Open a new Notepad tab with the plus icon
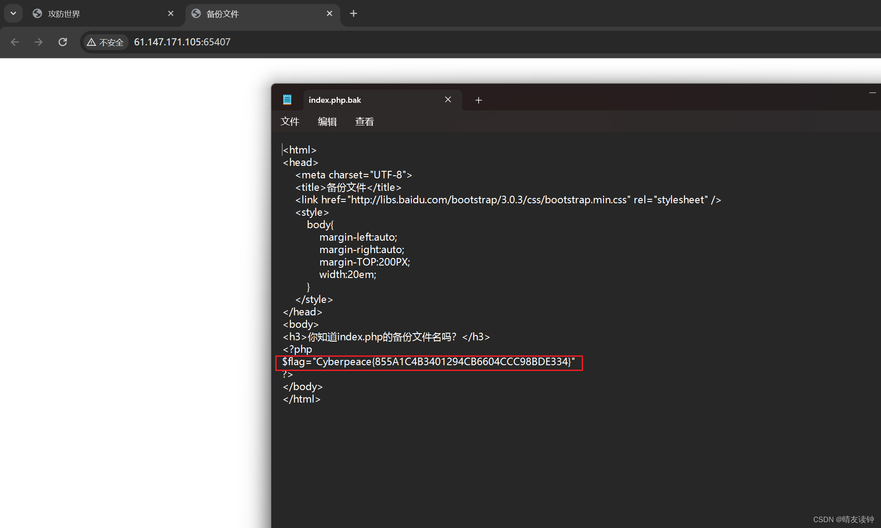The height and width of the screenshot is (528, 881). coord(478,100)
